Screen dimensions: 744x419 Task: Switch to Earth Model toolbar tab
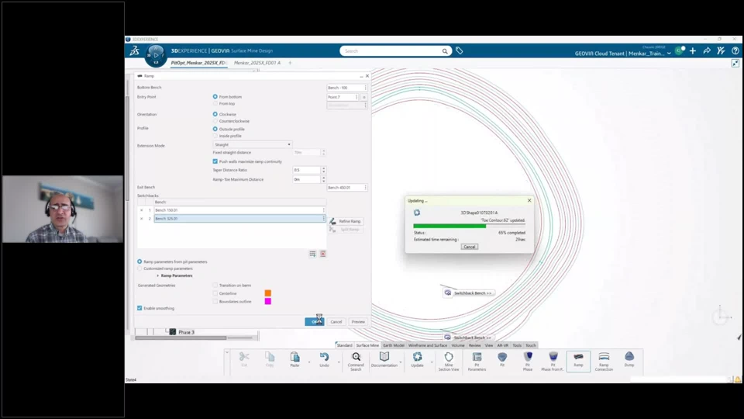(394, 345)
